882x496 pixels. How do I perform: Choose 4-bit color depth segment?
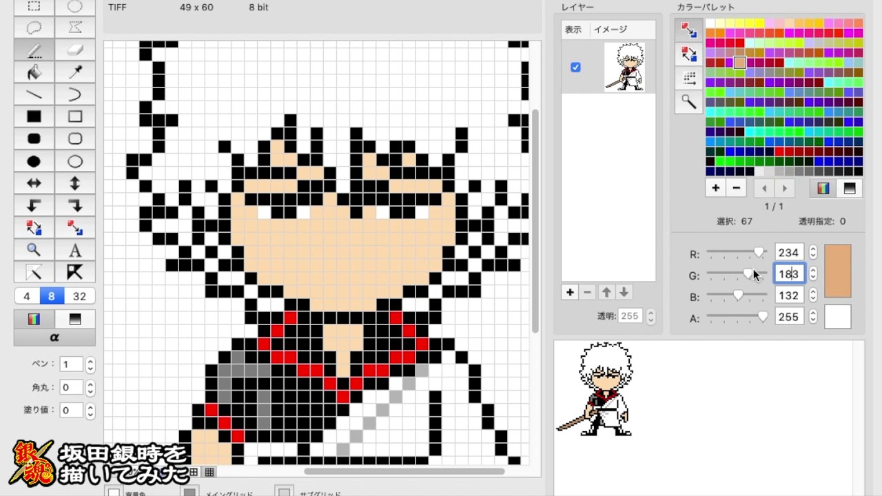pos(27,296)
